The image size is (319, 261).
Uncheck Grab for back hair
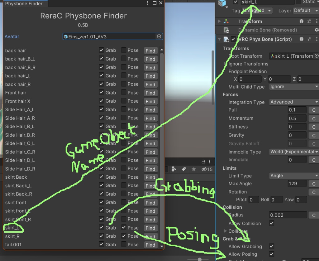(x=101, y=50)
